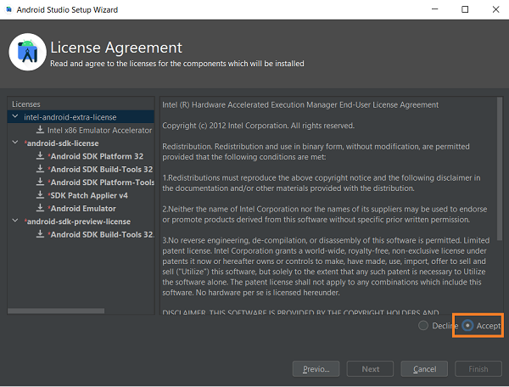This screenshot has height=387, width=509.
Task: Click download icon beside Android SDK Platform 32
Action: pyautogui.click(x=40, y=155)
